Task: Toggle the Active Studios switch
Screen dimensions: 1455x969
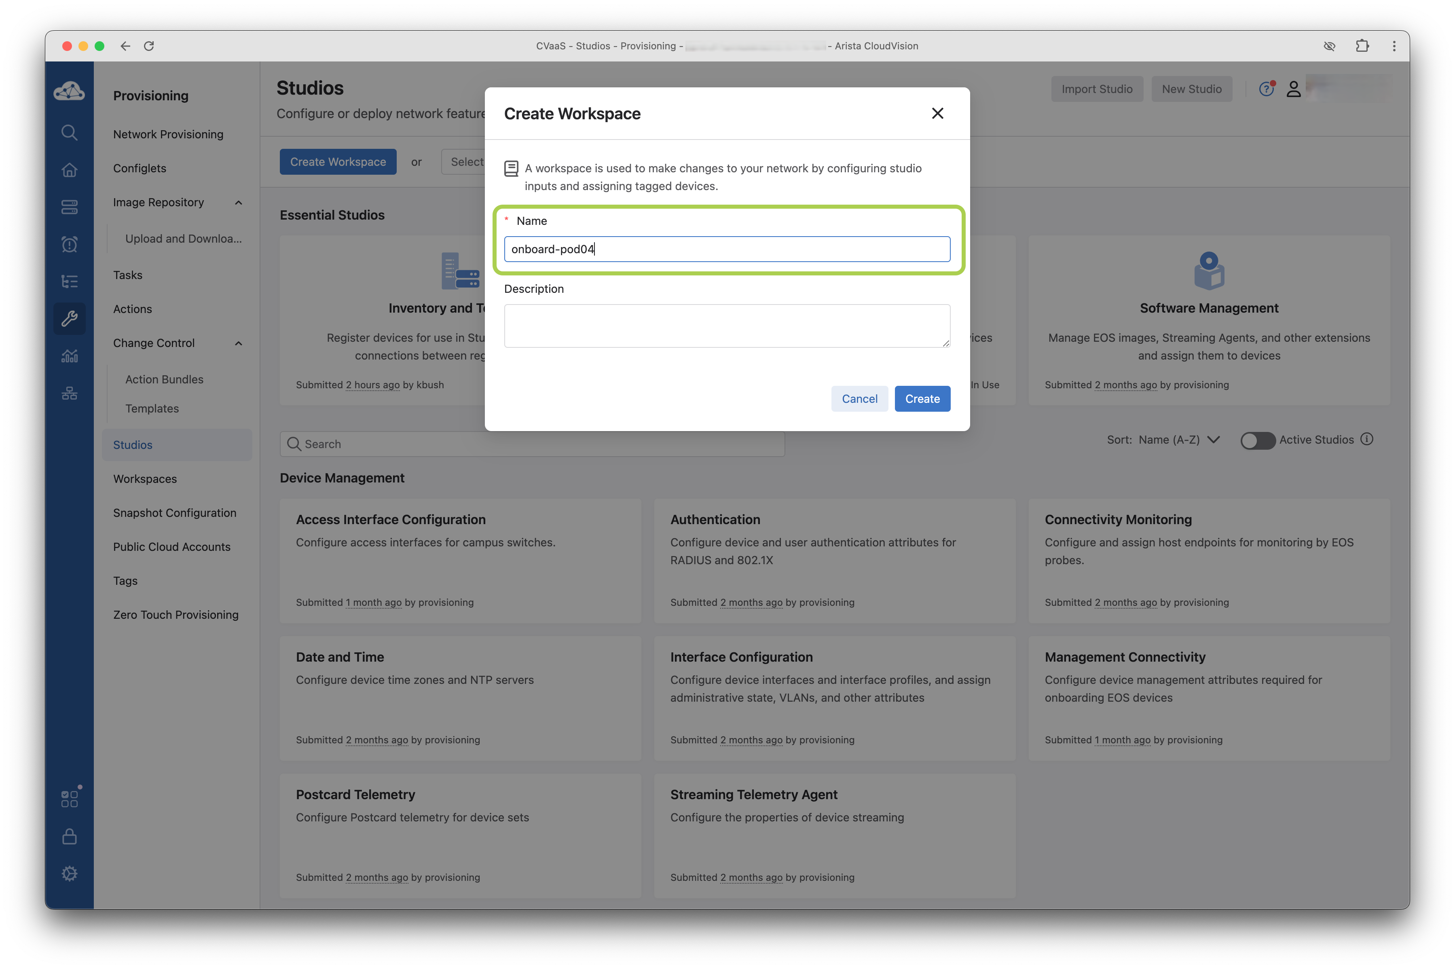Action: pos(1257,440)
